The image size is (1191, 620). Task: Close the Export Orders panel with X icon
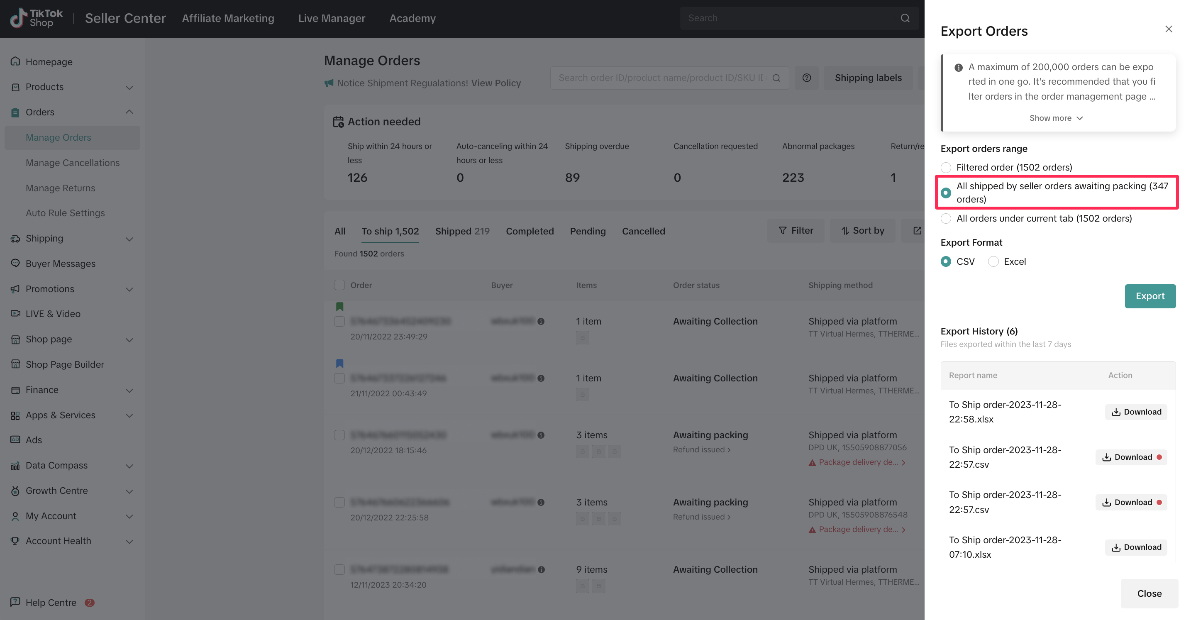pos(1168,29)
